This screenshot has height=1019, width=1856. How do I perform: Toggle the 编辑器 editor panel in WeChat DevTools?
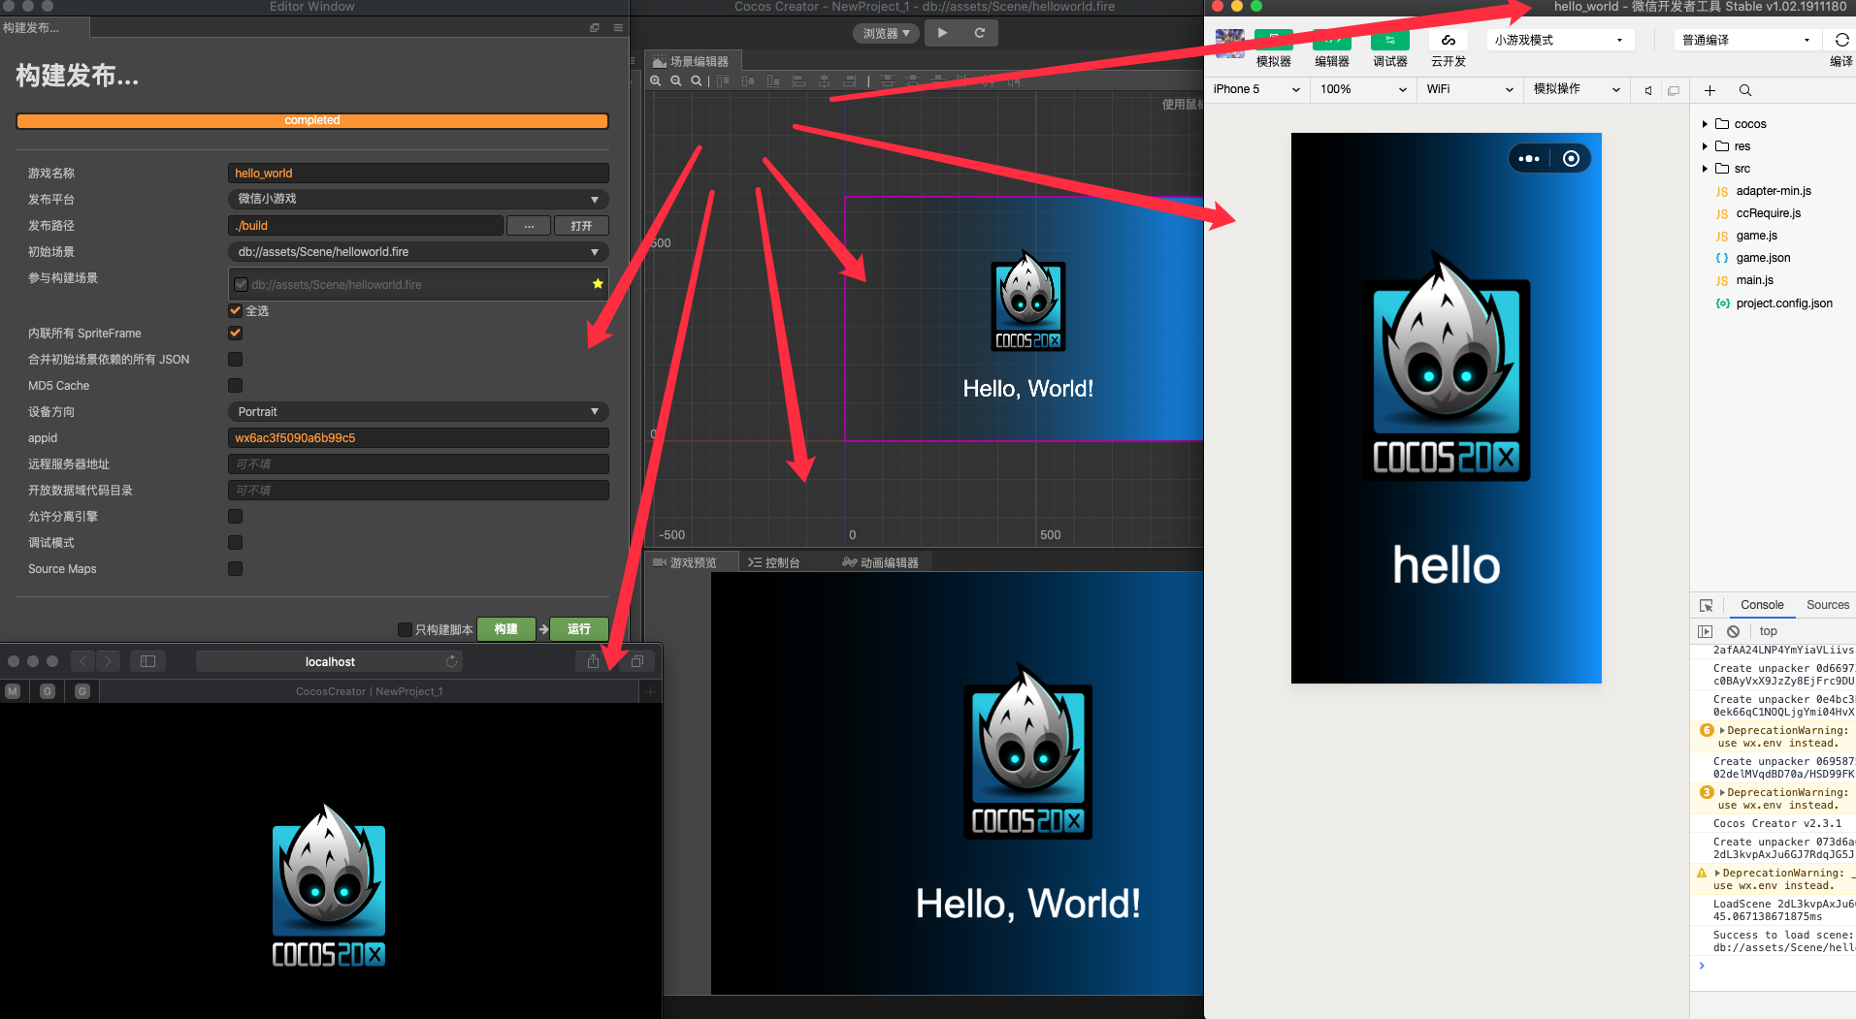point(1331,41)
